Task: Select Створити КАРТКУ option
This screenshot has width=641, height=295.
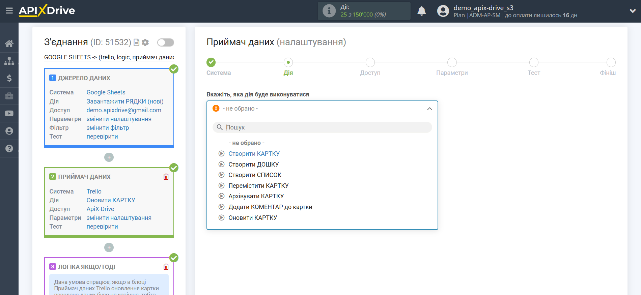Action: (254, 154)
